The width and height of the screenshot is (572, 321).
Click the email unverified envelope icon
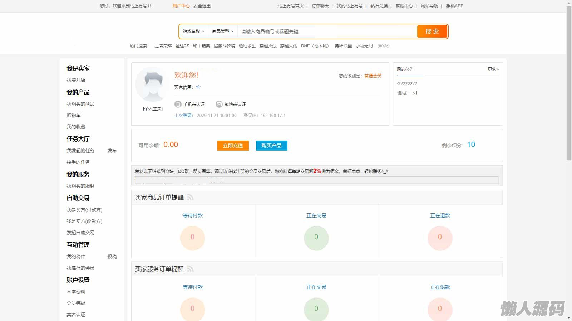[219, 104]
